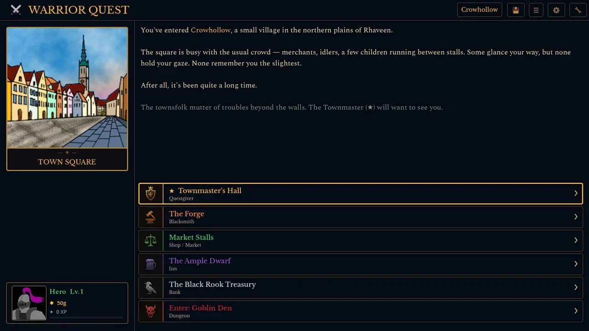Click the Forge anvil icon
Image resolution: width=589 pixels, height=331 pixels.
click(x=150, y=217)
